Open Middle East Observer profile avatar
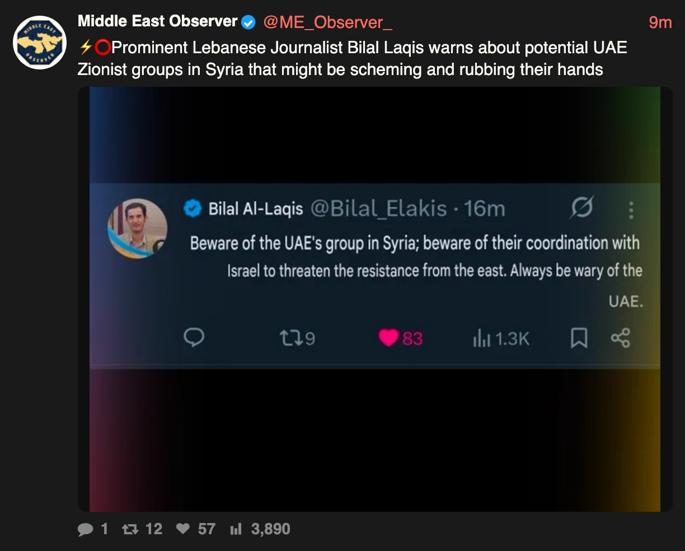 (40, 43)
